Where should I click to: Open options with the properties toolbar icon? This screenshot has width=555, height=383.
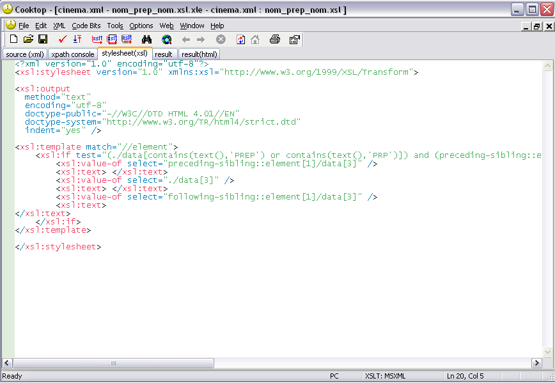click(x=295, y=39)
